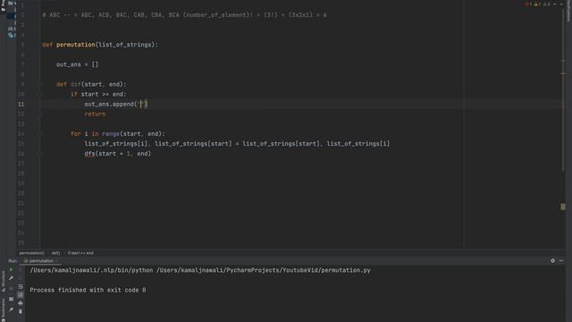Collapse the 'if start >= end' fold marker
572x322 pixels.
[40, 94]
